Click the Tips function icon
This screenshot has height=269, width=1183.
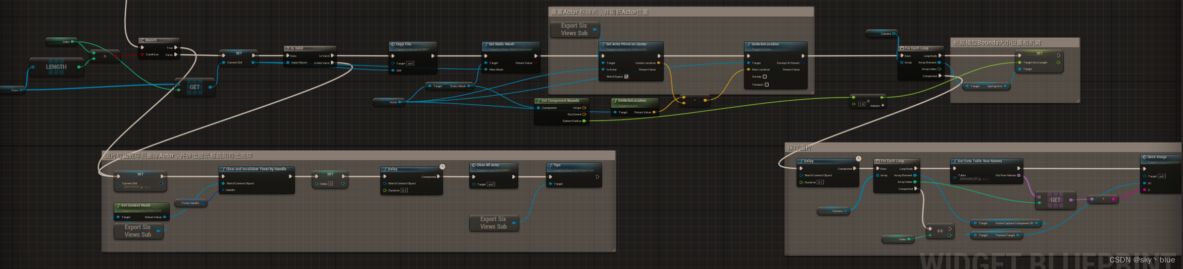tap(551, 165)
